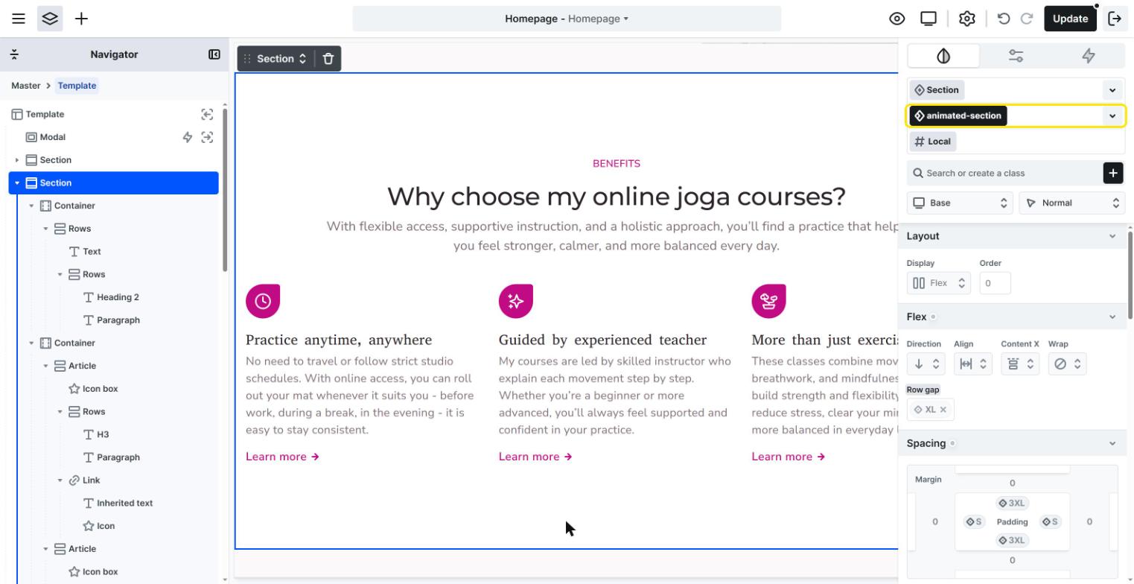Switch to the Settings sliders tab
This screenshot has width=1134, height=584.
click(1016, 56)
